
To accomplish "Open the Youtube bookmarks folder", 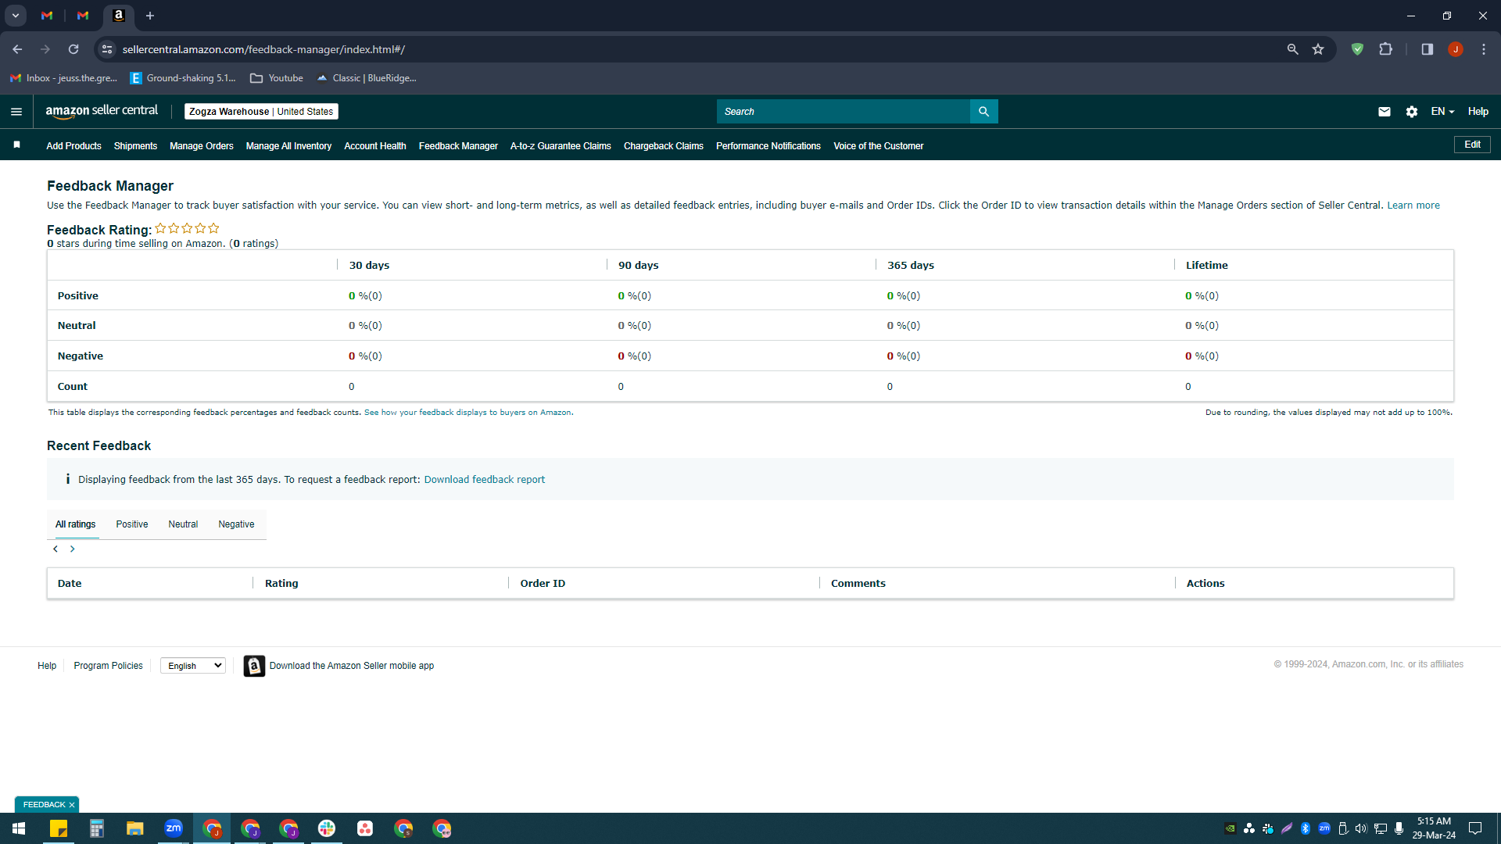I will point(277,78).
